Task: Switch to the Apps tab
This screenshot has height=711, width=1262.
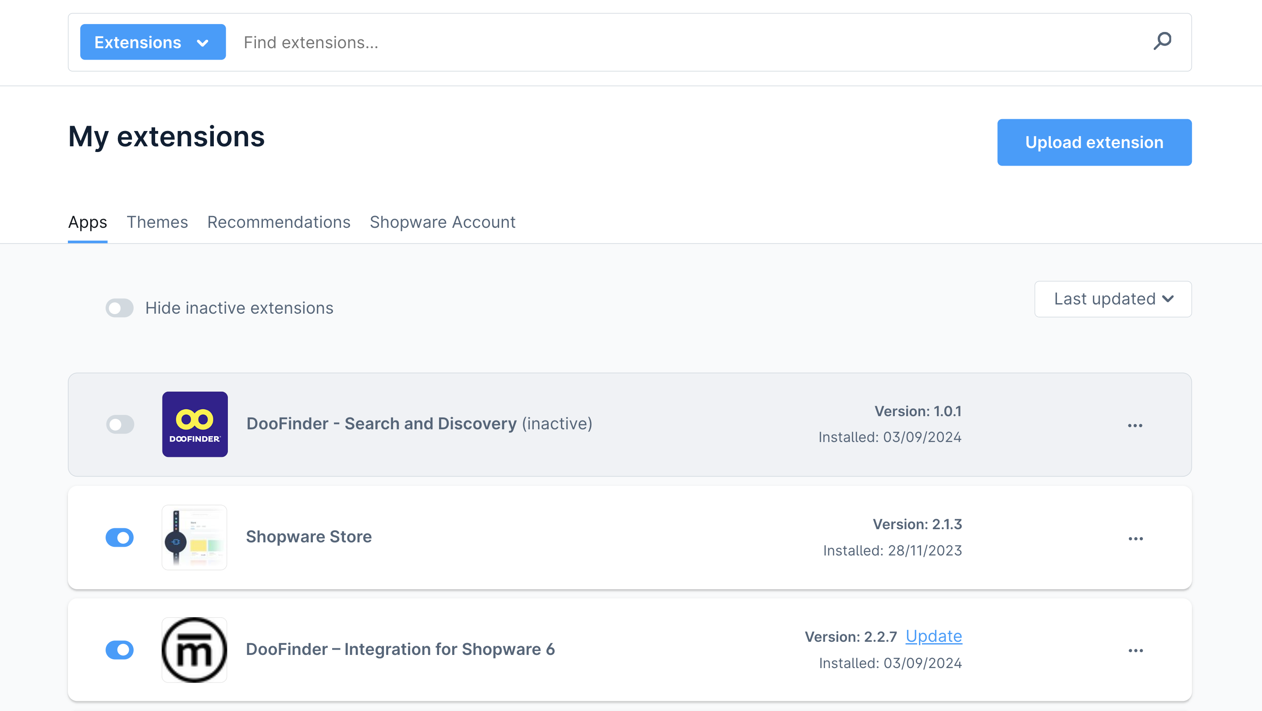Action: click(88, 222)
